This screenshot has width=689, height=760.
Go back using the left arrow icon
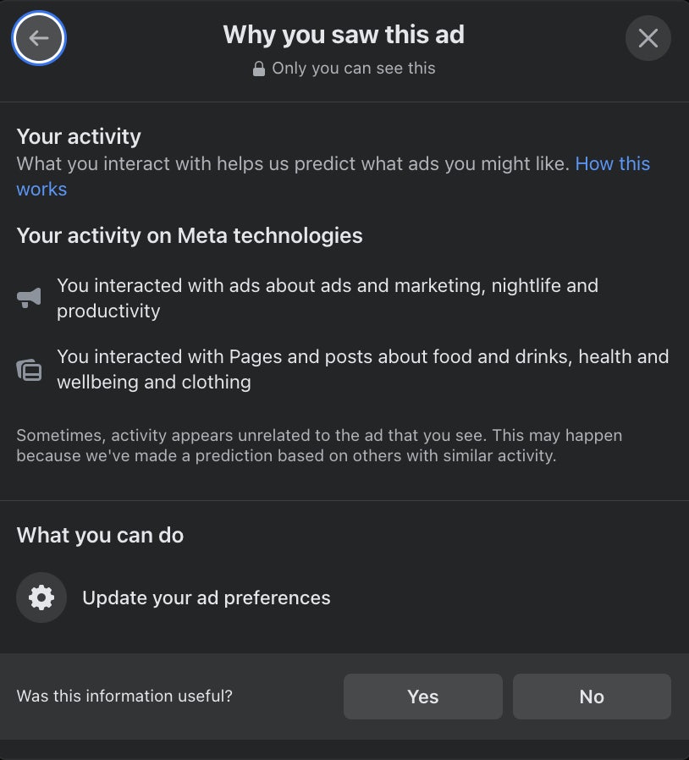pos(39,38)
